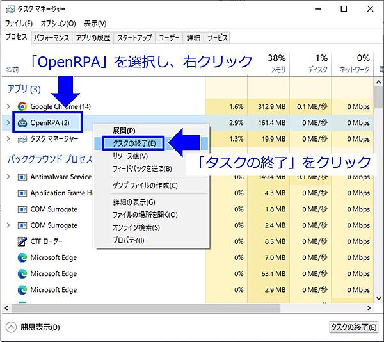The image size is (384, 342).
Task: Click the Antimalware Service process icon
Action: (22, 177)
